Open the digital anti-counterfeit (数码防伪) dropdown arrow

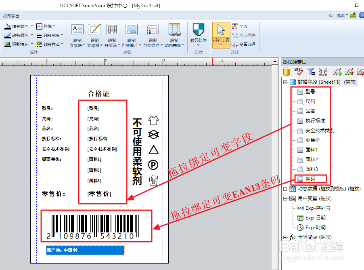199,45
